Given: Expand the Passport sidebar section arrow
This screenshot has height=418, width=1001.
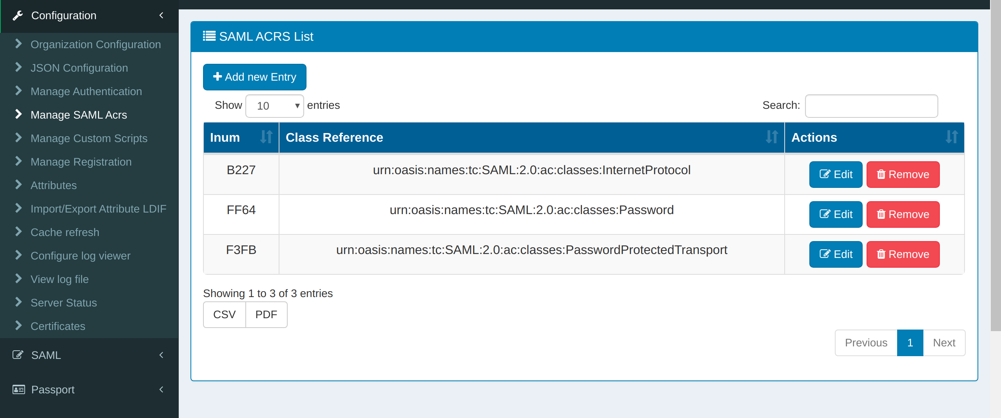Looking at the screenshot, I should [x=161, y=389].
